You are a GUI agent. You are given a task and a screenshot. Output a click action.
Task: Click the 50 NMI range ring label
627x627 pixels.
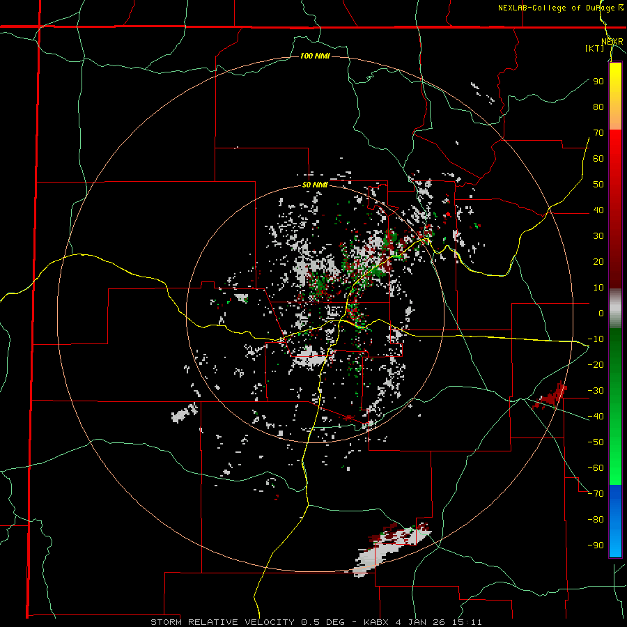pyautogui.click(x=315, y=185)
